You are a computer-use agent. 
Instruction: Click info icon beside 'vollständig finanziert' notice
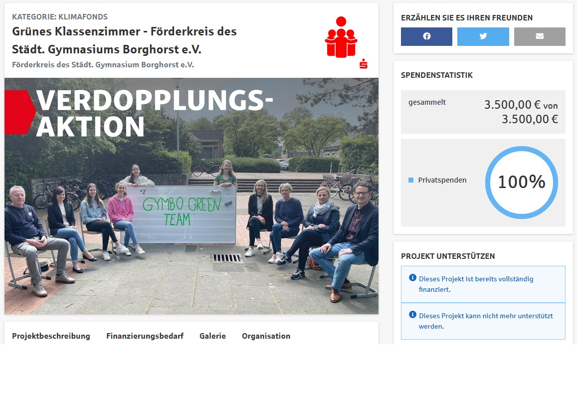pyautogui.click(x=412, y=277)
